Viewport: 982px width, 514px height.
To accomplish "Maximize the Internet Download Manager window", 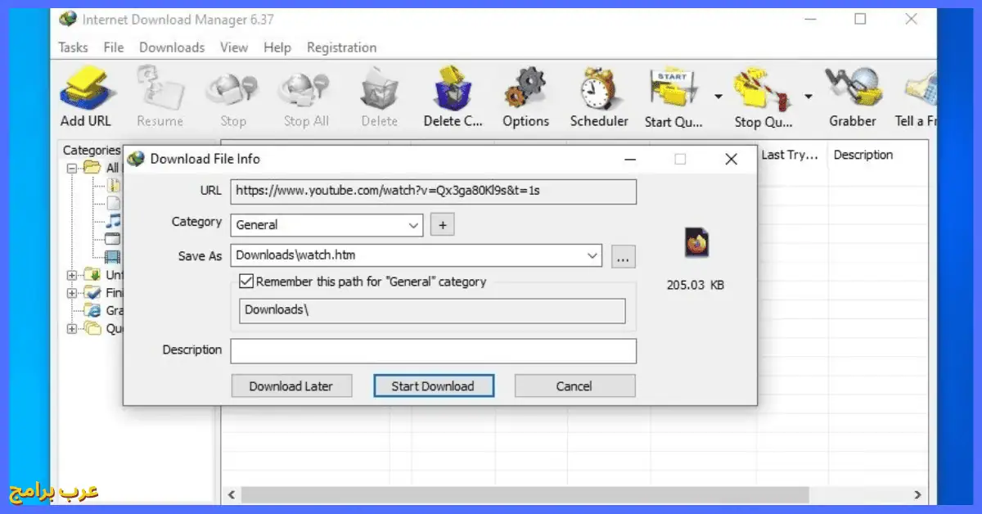I will [x=860, y=19].
